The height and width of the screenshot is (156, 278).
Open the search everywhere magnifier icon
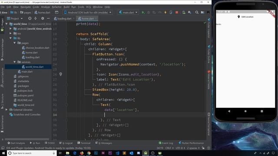(197, 13)
